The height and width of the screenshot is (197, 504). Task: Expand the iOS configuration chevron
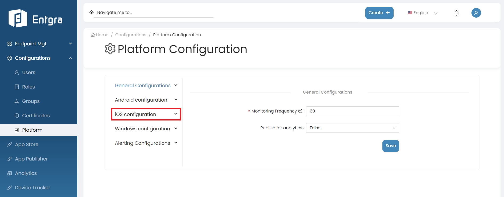[x=176, y=114]
